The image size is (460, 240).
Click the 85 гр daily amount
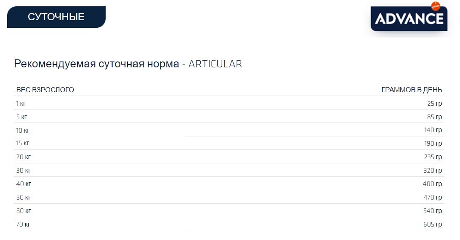[434, 117]
